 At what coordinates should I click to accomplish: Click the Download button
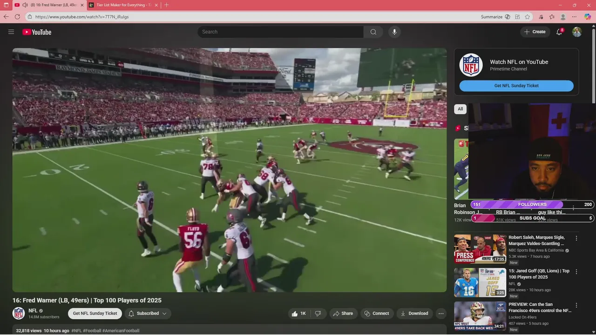[414, 314]
